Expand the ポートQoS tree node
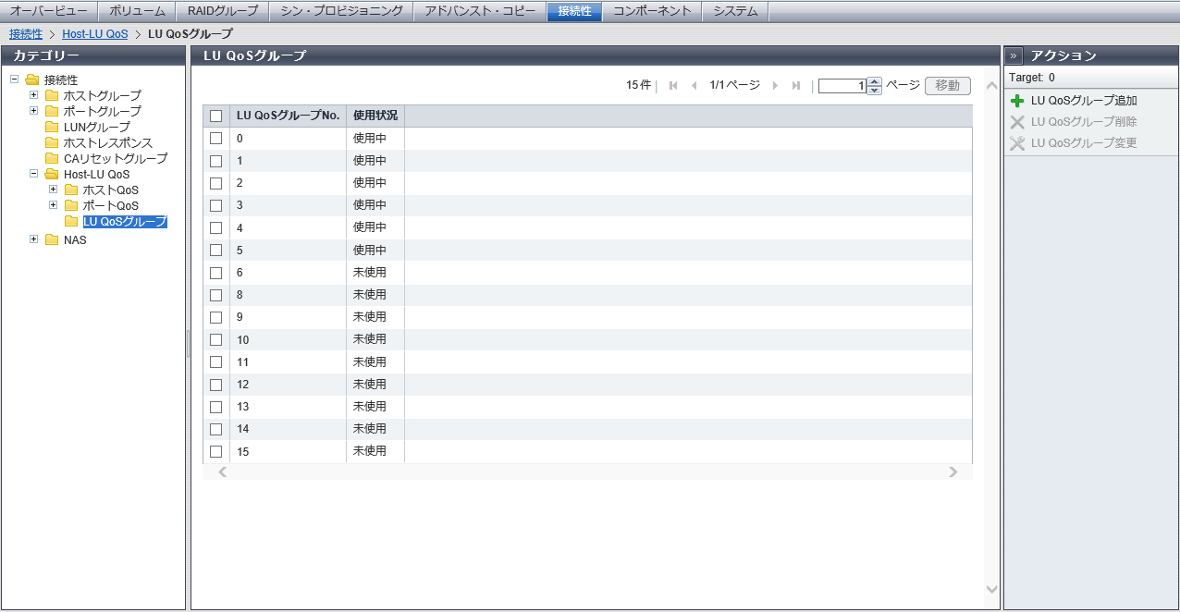 pyautogui.click(x=54, y=205)
